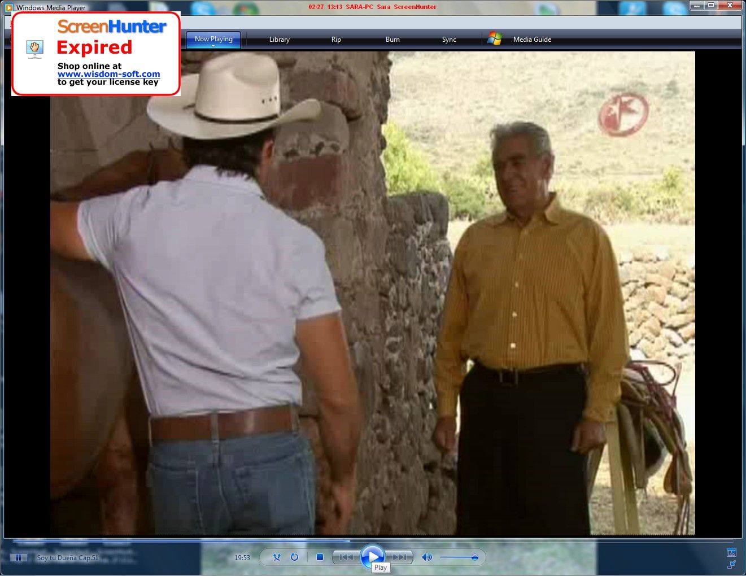Expand the Now Playing dropdown arrow
The image size is (746, 576).
pos(213,46)
